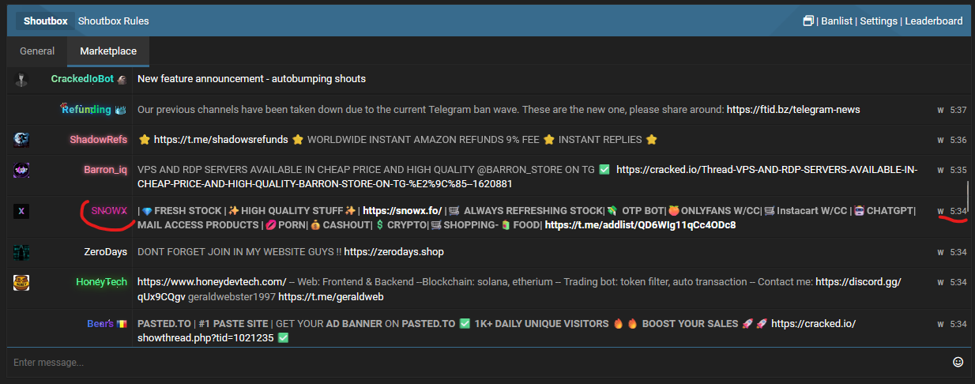Open the popout window icon beside Banlist
975x384 pixels.
(x=808, y=21)
